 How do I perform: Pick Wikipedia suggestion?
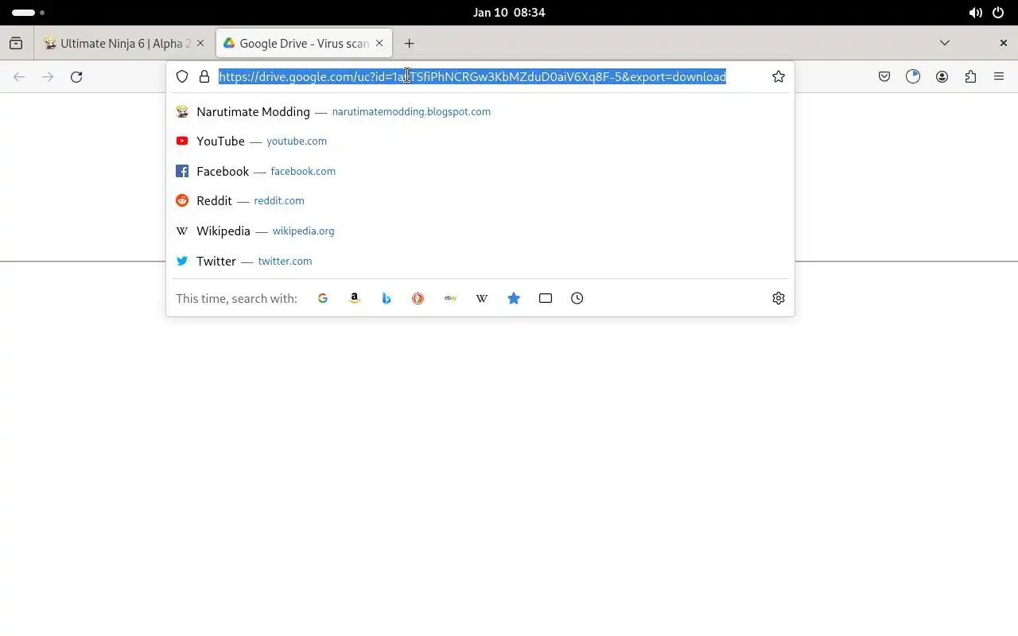point(480,231)
